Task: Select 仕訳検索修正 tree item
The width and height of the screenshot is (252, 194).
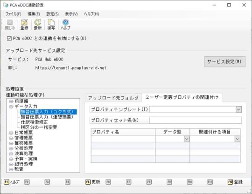Action: [34, 122]
